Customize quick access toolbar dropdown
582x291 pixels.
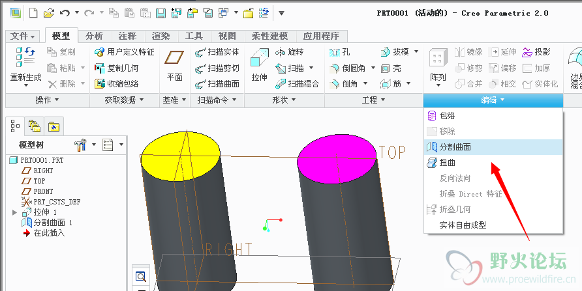281,13
